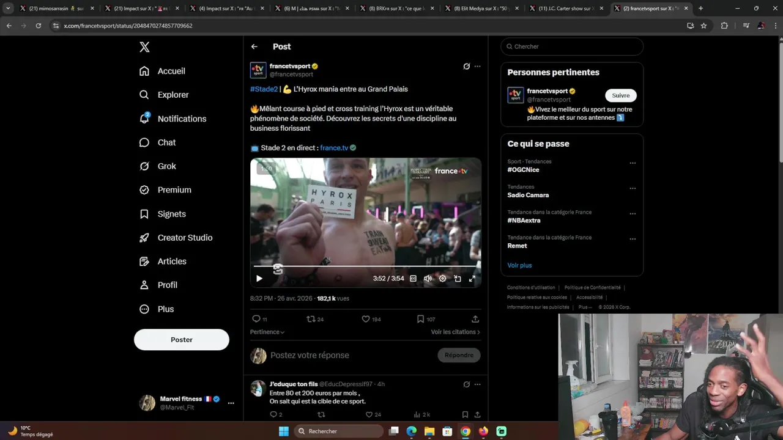Open Notifications from the sidebar
This screenshot has width=783, height=440.
173,119
